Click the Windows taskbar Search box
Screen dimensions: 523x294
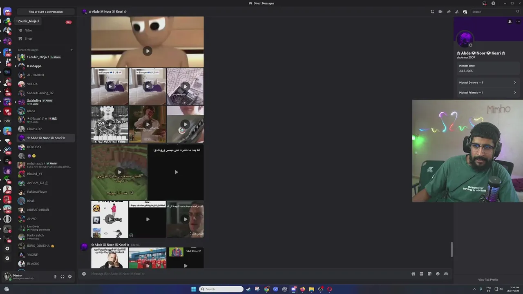(221, 289)
